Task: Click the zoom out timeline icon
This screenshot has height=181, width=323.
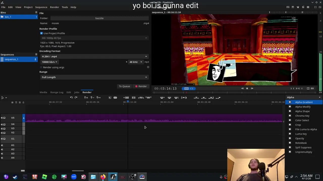Action: pos(92,98)
